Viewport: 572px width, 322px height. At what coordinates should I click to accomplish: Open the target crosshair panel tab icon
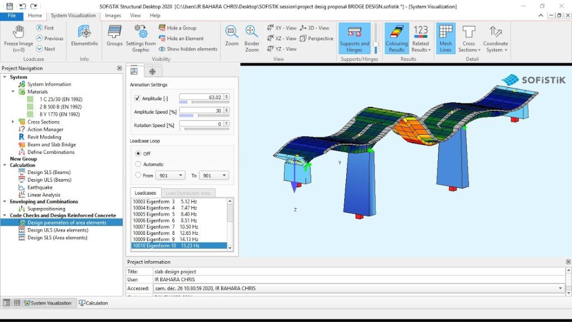click(x=152, y=72)
